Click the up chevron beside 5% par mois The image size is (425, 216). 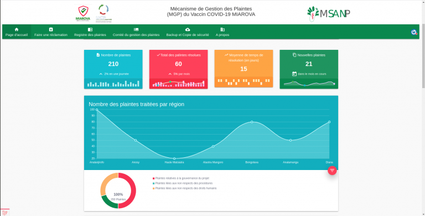click(170, 74)
